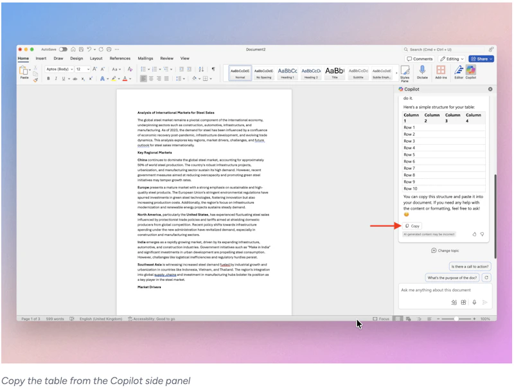Switch to the Review tab
The width and height of the screenshot is (514, 389).
tap(166, 59)
